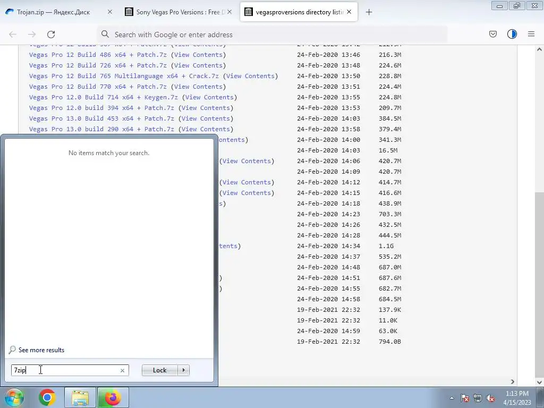The image size is (544, 408).
Task: Focus the Search with Google address bar
Action: click(272, 35)
